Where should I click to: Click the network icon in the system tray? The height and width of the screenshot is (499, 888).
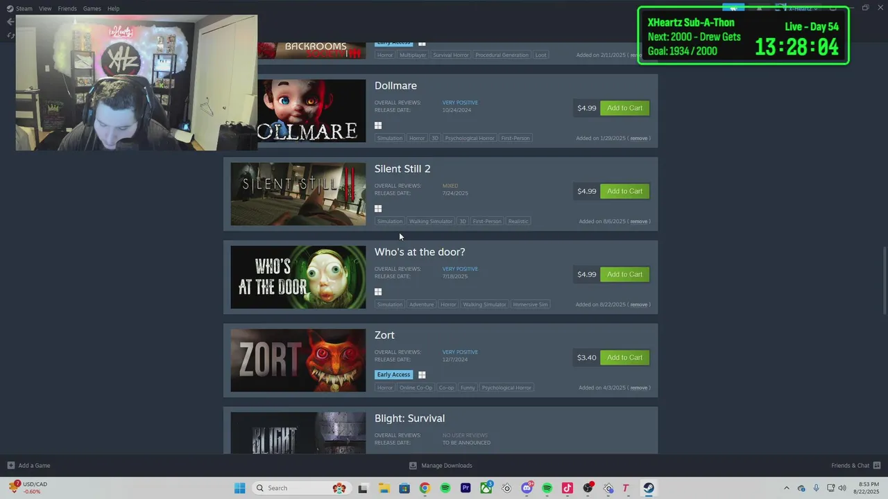(x=830, y=488)
